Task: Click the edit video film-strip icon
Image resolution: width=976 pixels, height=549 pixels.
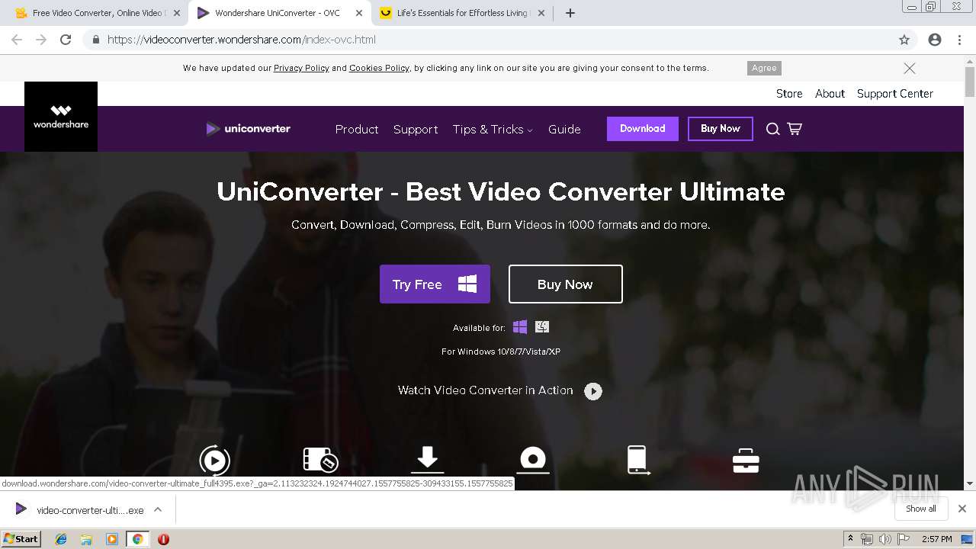Action: [x=320, y=460]
